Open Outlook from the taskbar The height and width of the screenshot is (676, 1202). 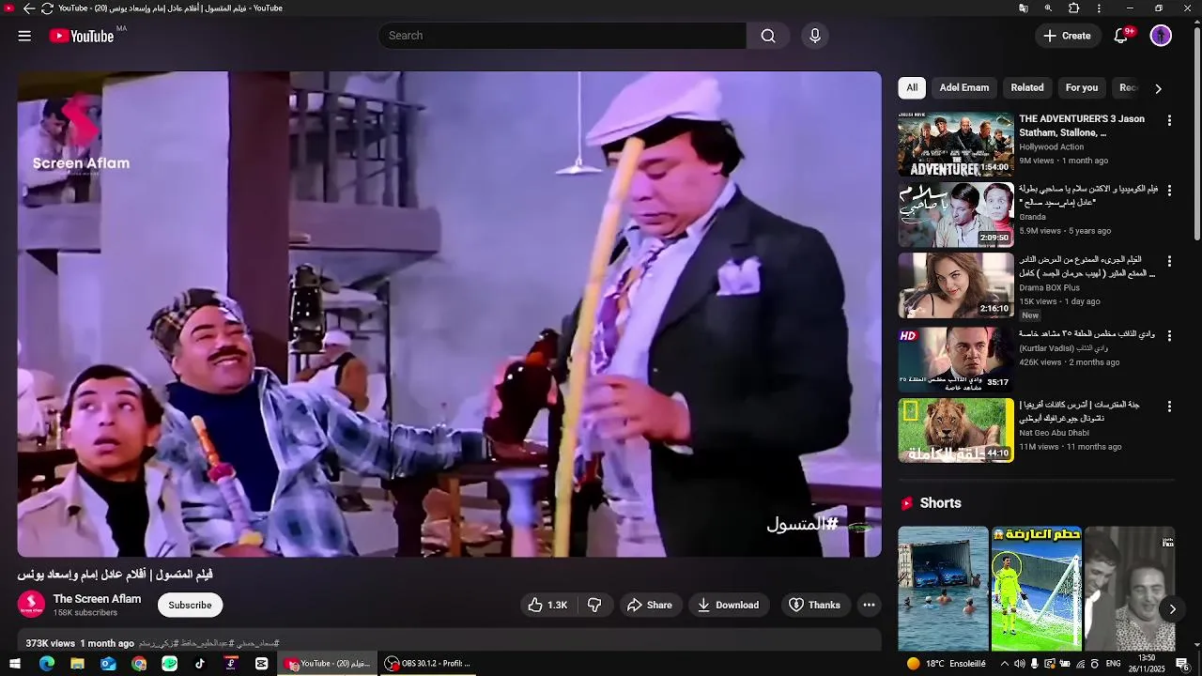pyautogui.click(x=108, y=664)
